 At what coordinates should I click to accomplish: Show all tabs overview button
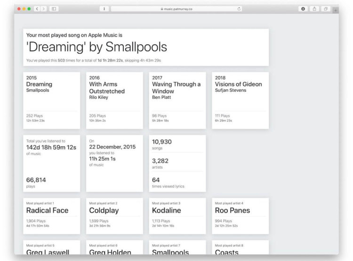pos(326,9)
